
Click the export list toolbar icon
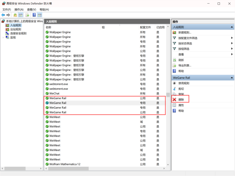[x=27, y=15]
